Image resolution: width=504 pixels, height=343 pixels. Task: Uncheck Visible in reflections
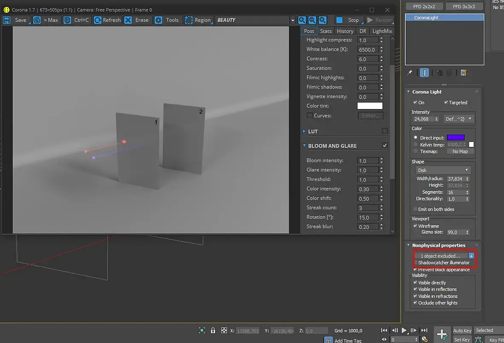pyautogui.click(x=415, y=289)
